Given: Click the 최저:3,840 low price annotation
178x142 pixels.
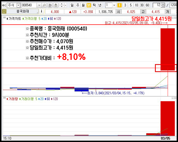Looking at the screenshot, I should (x=113, y=93).
